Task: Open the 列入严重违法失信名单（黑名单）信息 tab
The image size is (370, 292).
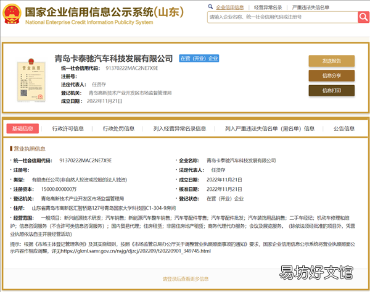Action: 269,128
